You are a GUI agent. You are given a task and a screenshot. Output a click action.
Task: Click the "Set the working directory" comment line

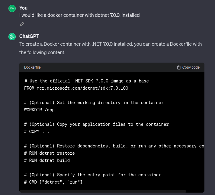(x=94, y=103)
